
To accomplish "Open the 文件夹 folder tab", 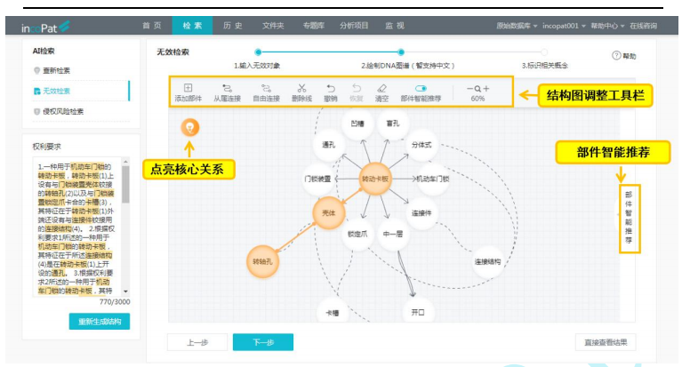I will pos(273,26).
